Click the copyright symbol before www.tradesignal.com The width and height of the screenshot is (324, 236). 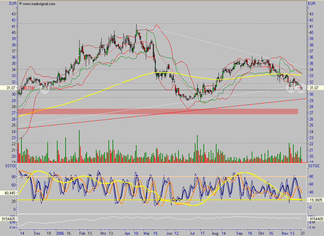click(x=20, y=4)
